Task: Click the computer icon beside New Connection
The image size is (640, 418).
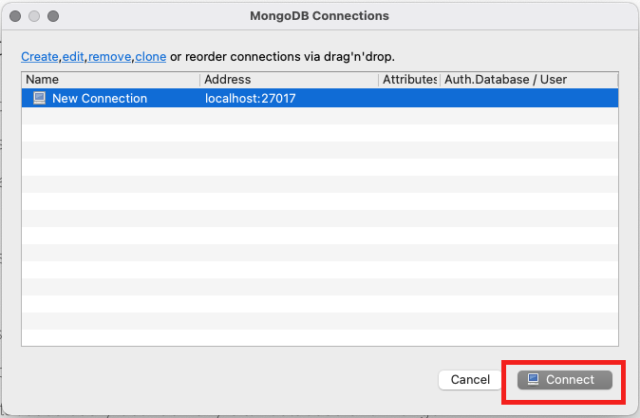Action: [39, 98]
